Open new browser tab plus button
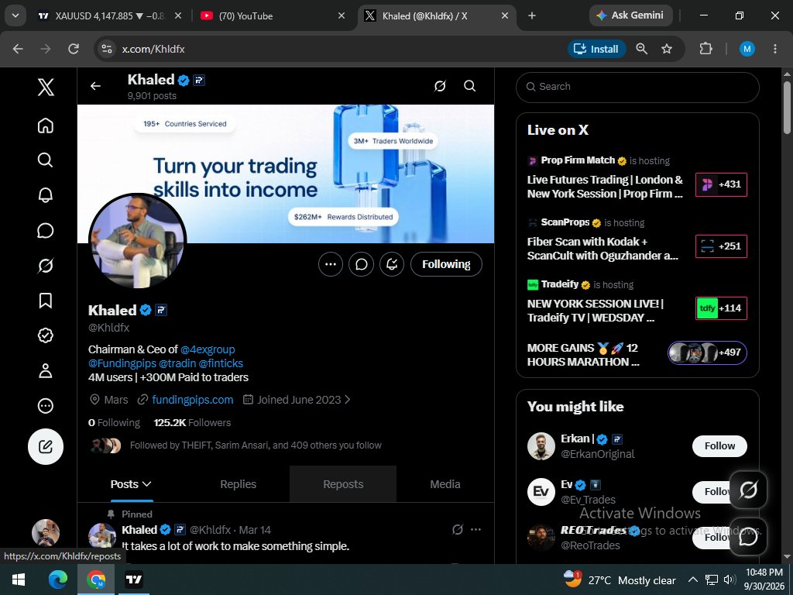 [x=531, y=15]
